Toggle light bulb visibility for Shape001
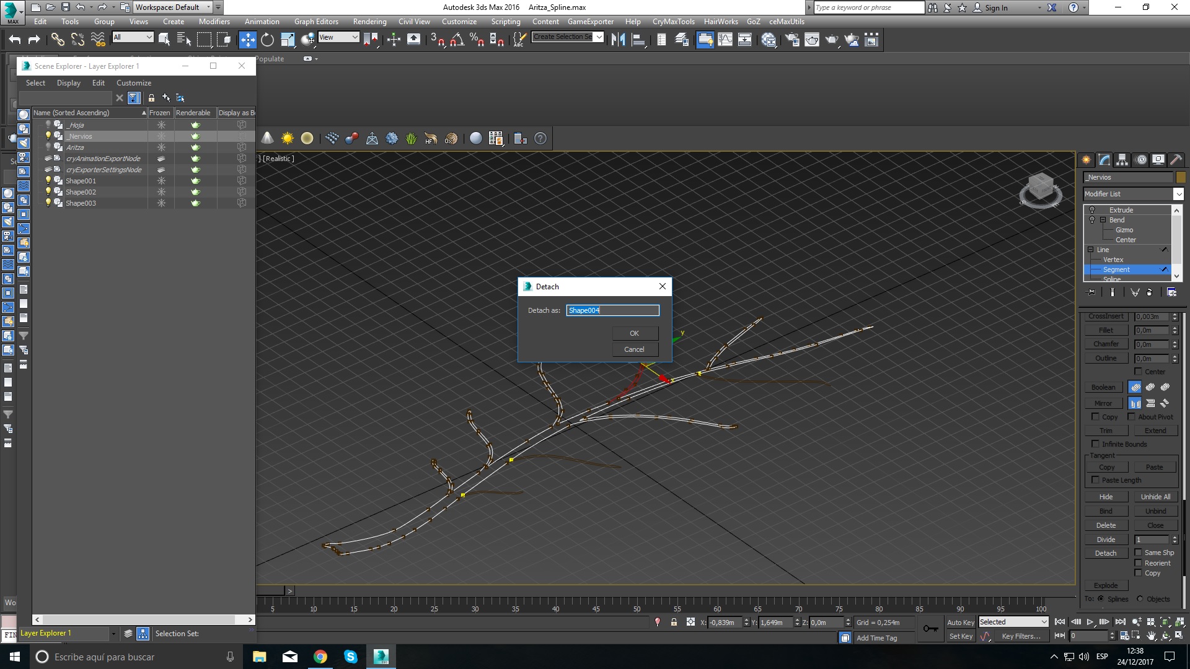This screenshot has width=1190, height=669. (x=48, y=180)
